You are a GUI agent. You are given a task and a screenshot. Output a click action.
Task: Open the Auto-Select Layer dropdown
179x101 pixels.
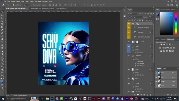click(26, 5)
